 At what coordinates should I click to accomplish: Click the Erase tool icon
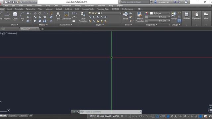click(x=51, y=13)
